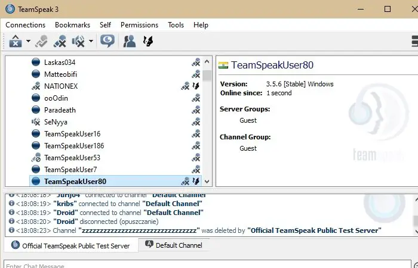Toggle the mute speakers toolbar icon
This screenshot has height=268, width=418.
coord(78,41)
